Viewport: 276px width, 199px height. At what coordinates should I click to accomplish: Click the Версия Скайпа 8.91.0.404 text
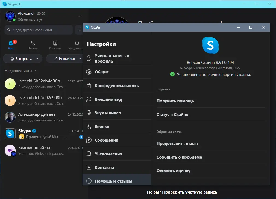coord(210,63)
